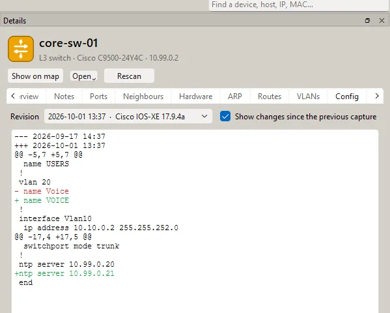Viewport: 390px width, 313px height.
Task: Click the core-sw-01 device name heading
Action: [68, 43]
